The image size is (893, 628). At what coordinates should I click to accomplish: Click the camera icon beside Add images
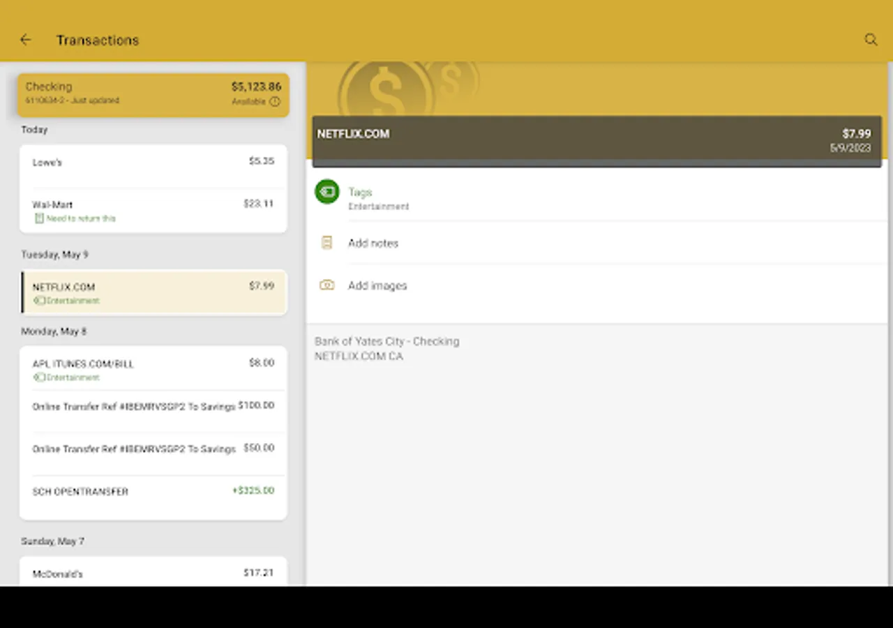327,285
